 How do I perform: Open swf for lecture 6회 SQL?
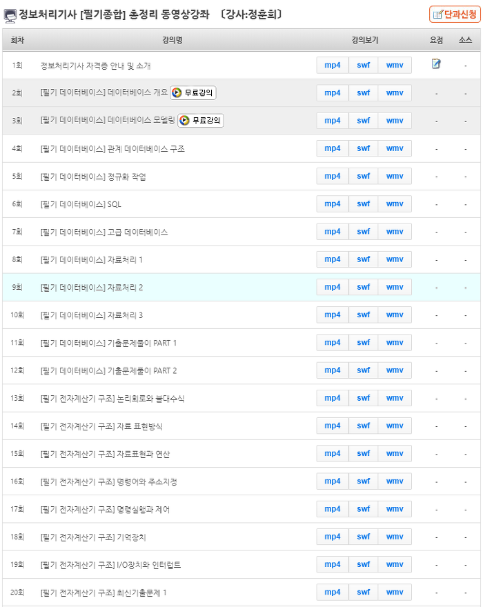click(364, 204)
